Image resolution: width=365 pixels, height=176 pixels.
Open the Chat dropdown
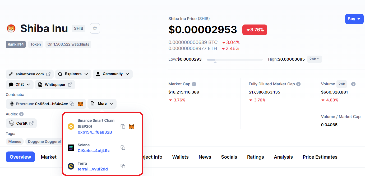point(20,85)
